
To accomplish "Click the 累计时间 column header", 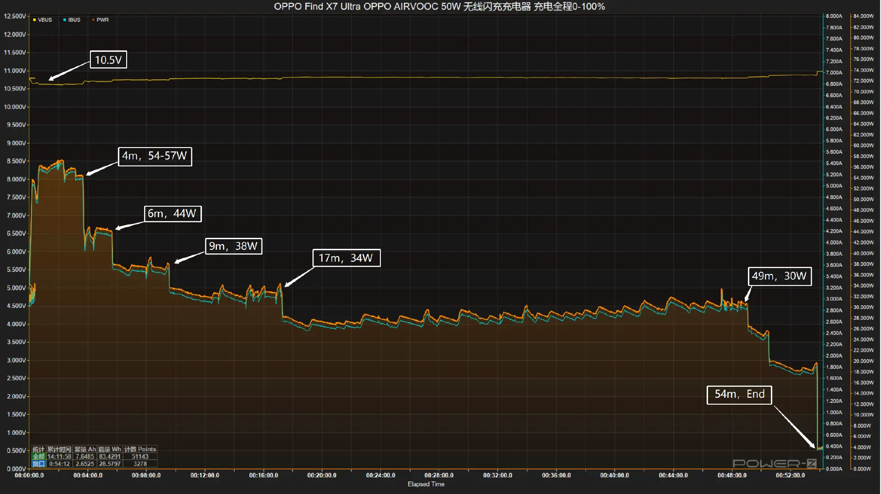I will pos(59,449).
